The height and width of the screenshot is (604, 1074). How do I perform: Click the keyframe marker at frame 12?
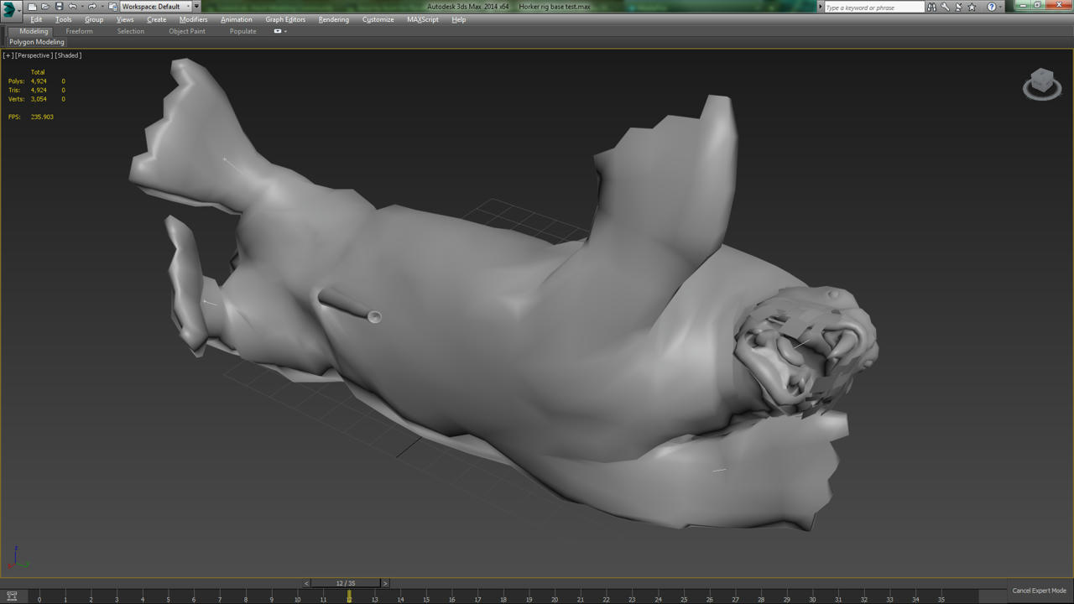(x=349, y=596)
